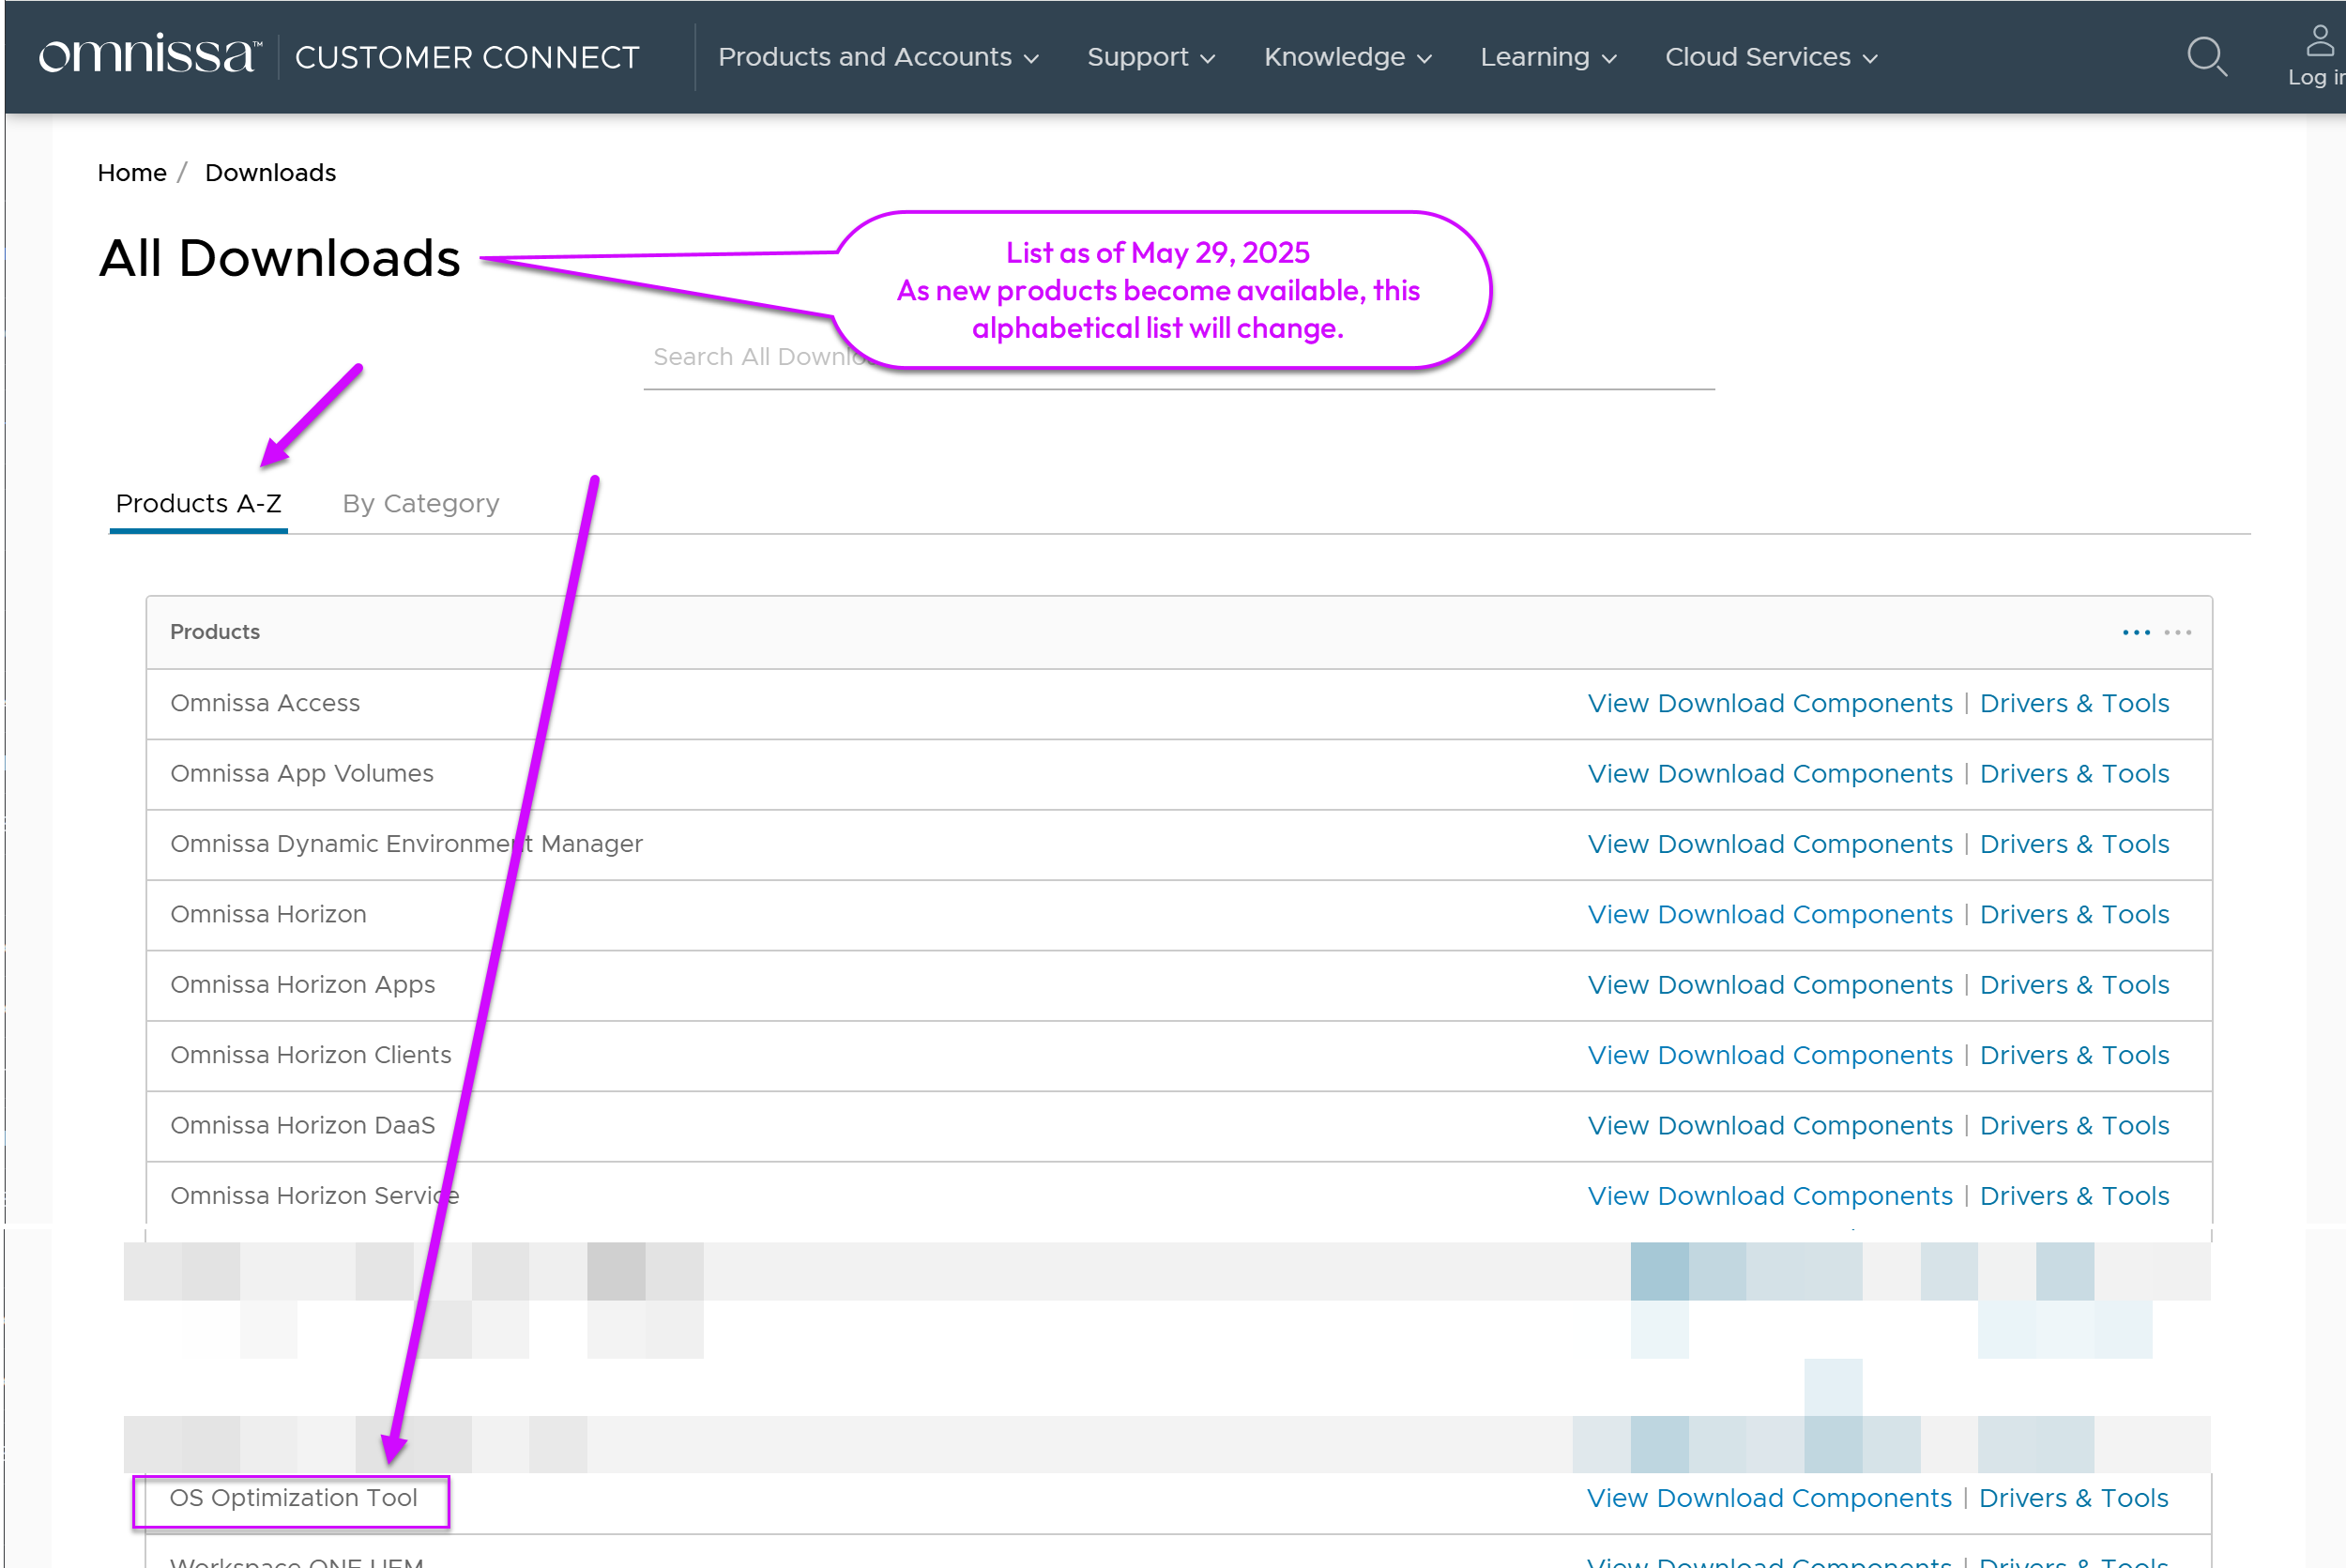View Download Components for Omnissa Horizon
The width and height of the screenshot is (2346, 1568).
click(x=1770, y=914)
